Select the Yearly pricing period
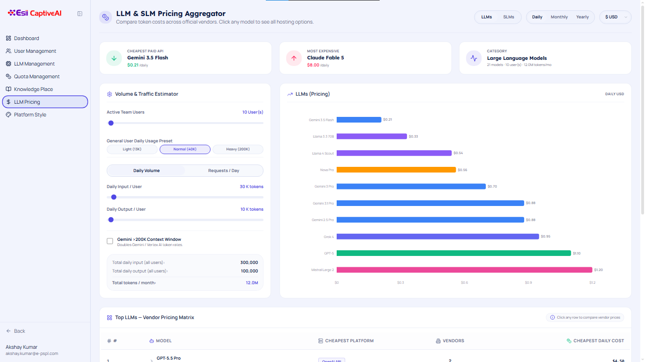This screenshot has height=362, width=645. point(582,17)
